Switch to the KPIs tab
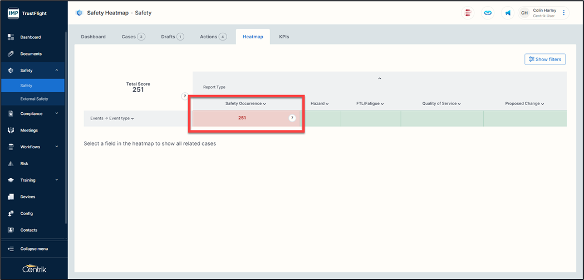 coord(284,37)
